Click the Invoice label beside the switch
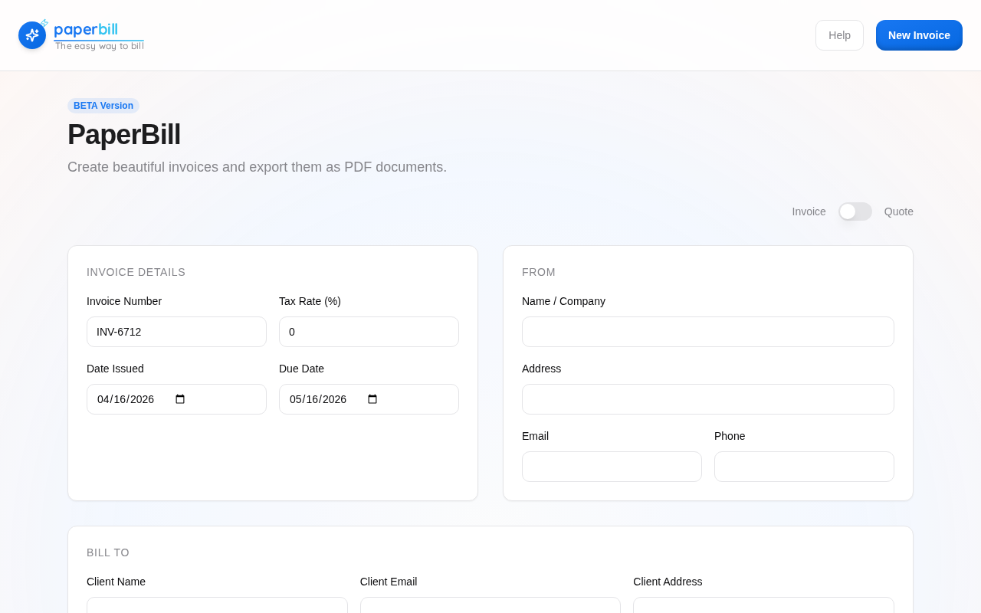981x613 pixels. [x=809, y=211]
